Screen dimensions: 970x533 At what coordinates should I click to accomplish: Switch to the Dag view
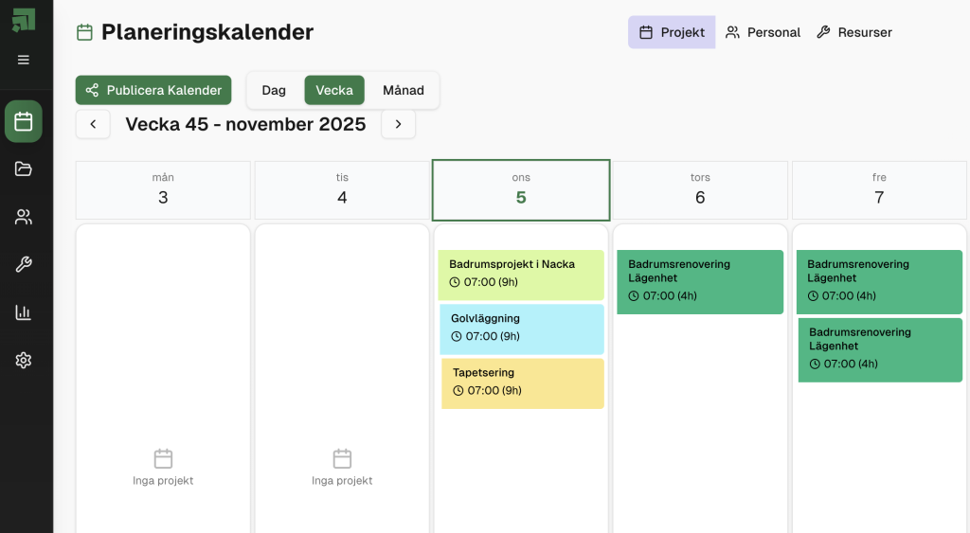click(x=274, y=90)
